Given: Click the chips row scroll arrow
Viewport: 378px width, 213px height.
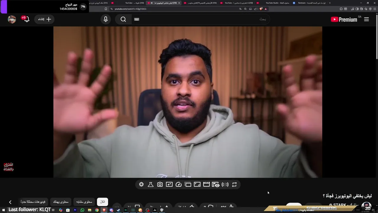Looking at the screenshot, I should pos(10,202).
